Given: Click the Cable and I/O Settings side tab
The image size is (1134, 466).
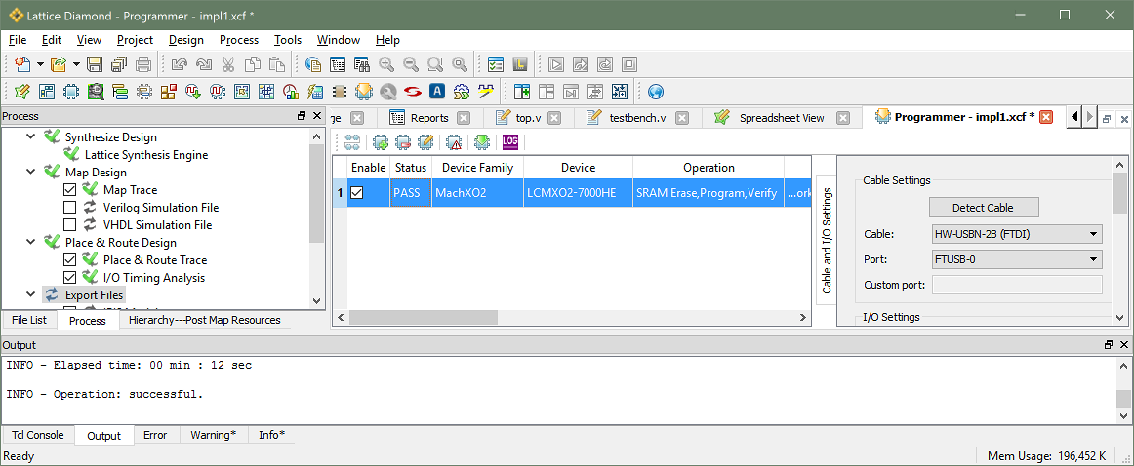Looking at the screenshot, I should 827,241.
